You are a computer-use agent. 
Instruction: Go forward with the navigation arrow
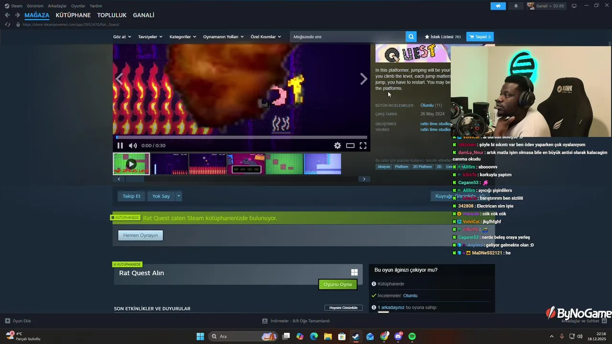pyautogui.click(x=17, y=15)
